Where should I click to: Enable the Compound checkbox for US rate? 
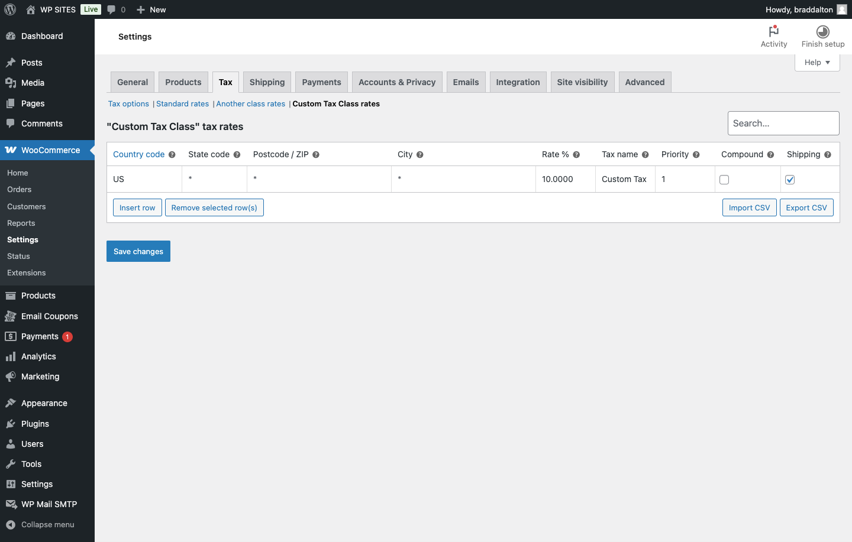(724, 180)
